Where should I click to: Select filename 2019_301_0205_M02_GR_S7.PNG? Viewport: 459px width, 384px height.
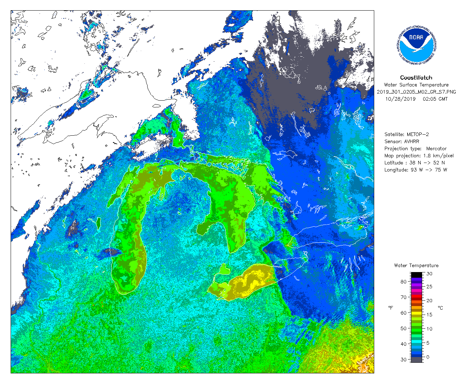(x=416, y=92)
